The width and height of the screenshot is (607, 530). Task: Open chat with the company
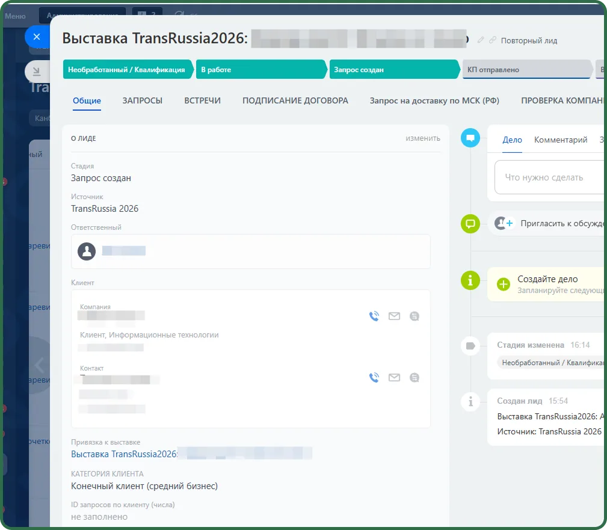(414, 316)
